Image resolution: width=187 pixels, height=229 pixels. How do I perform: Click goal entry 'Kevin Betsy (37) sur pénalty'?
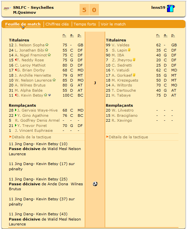(42, 202)
